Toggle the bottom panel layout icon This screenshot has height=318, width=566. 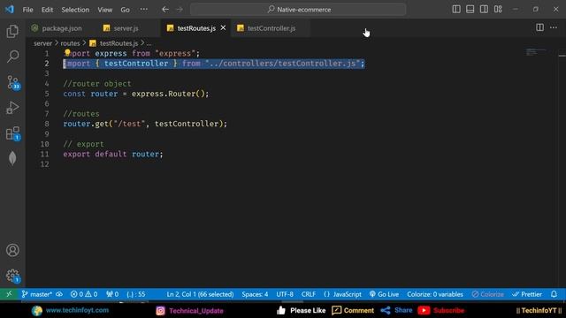(470, 10)
